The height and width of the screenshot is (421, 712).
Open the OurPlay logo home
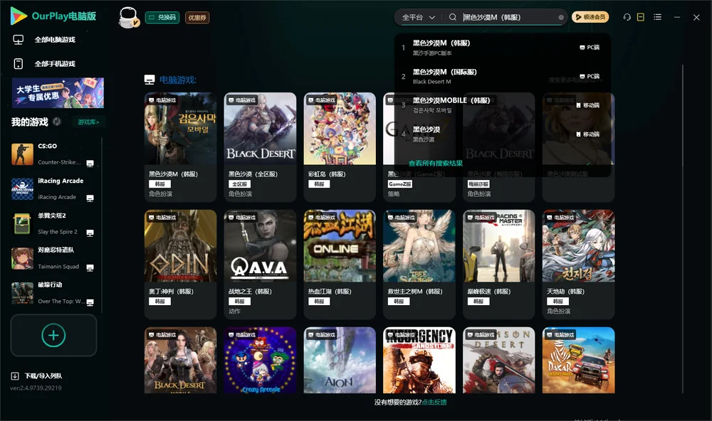pos(53,16)
